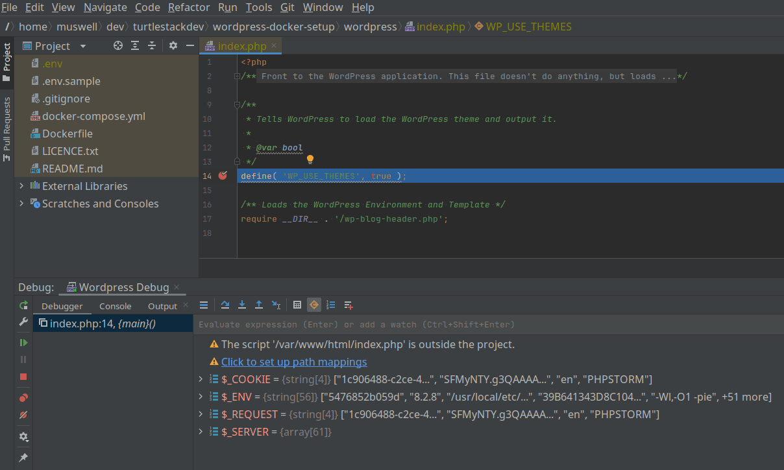This screenshot has height=470, width=784.
Task: Expand all nodes in Project panel
Action: click(135, 45)
